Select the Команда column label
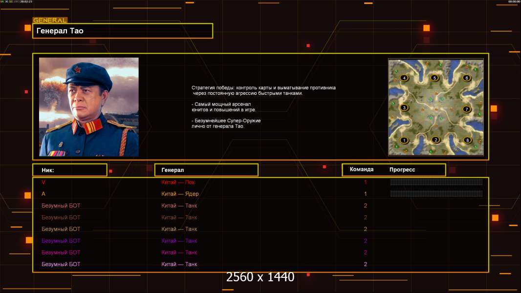521x293 pixels. (x=362, y=169)
